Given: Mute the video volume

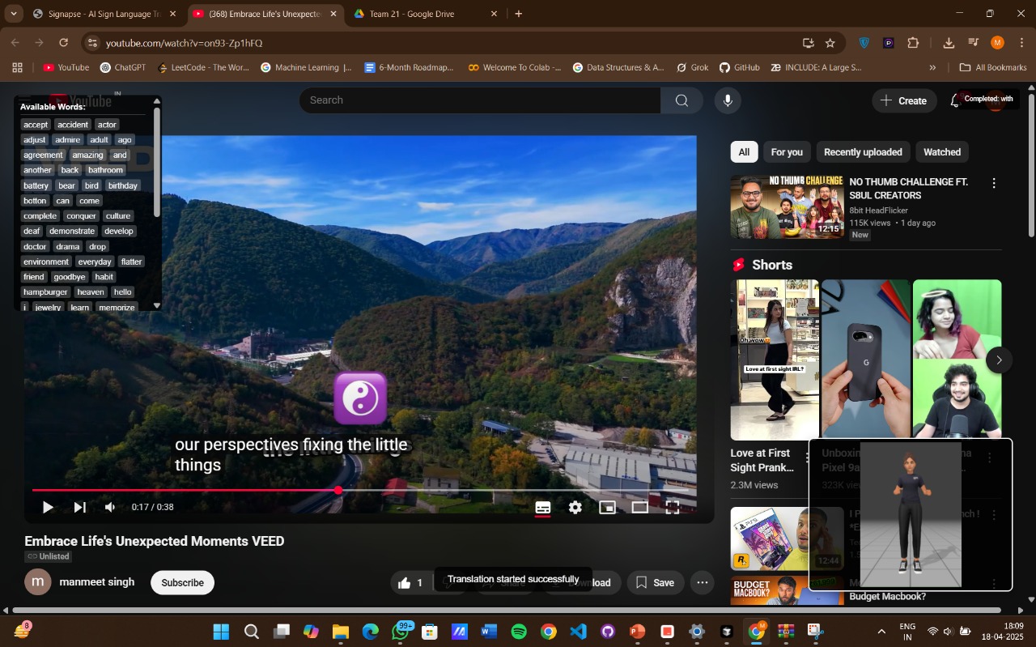Looking at the screenshot, I should click(110, 508).
